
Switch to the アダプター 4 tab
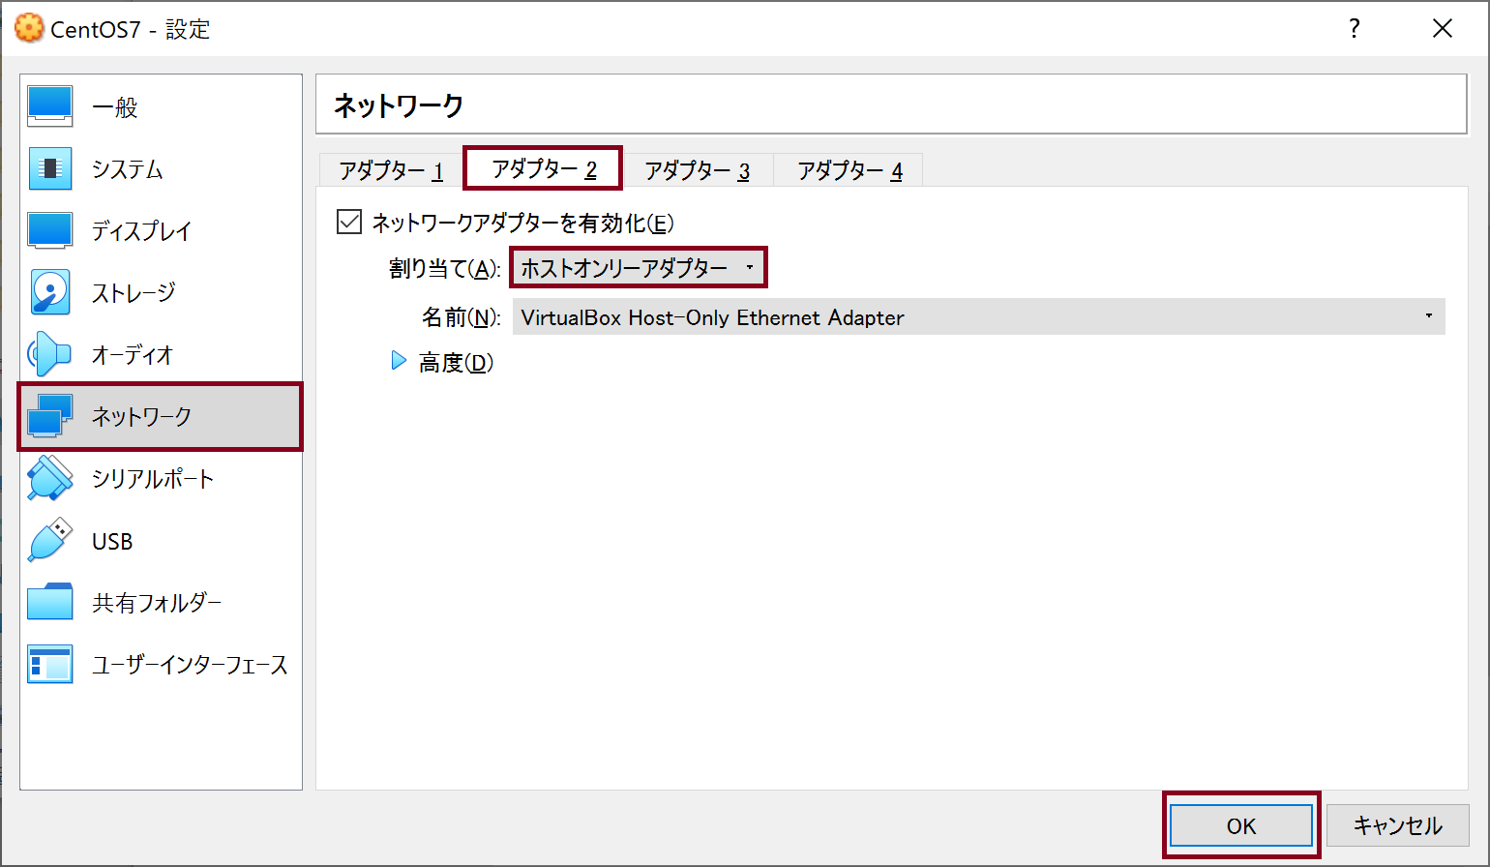tap(849, 168)
